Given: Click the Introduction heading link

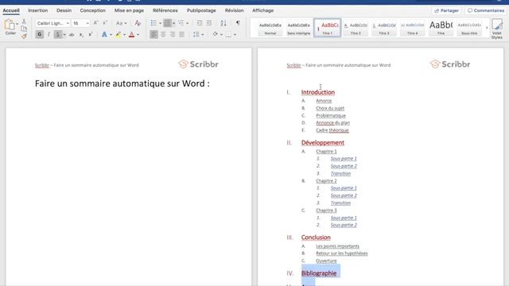Looking at the screenshot, I should [318, 92].
